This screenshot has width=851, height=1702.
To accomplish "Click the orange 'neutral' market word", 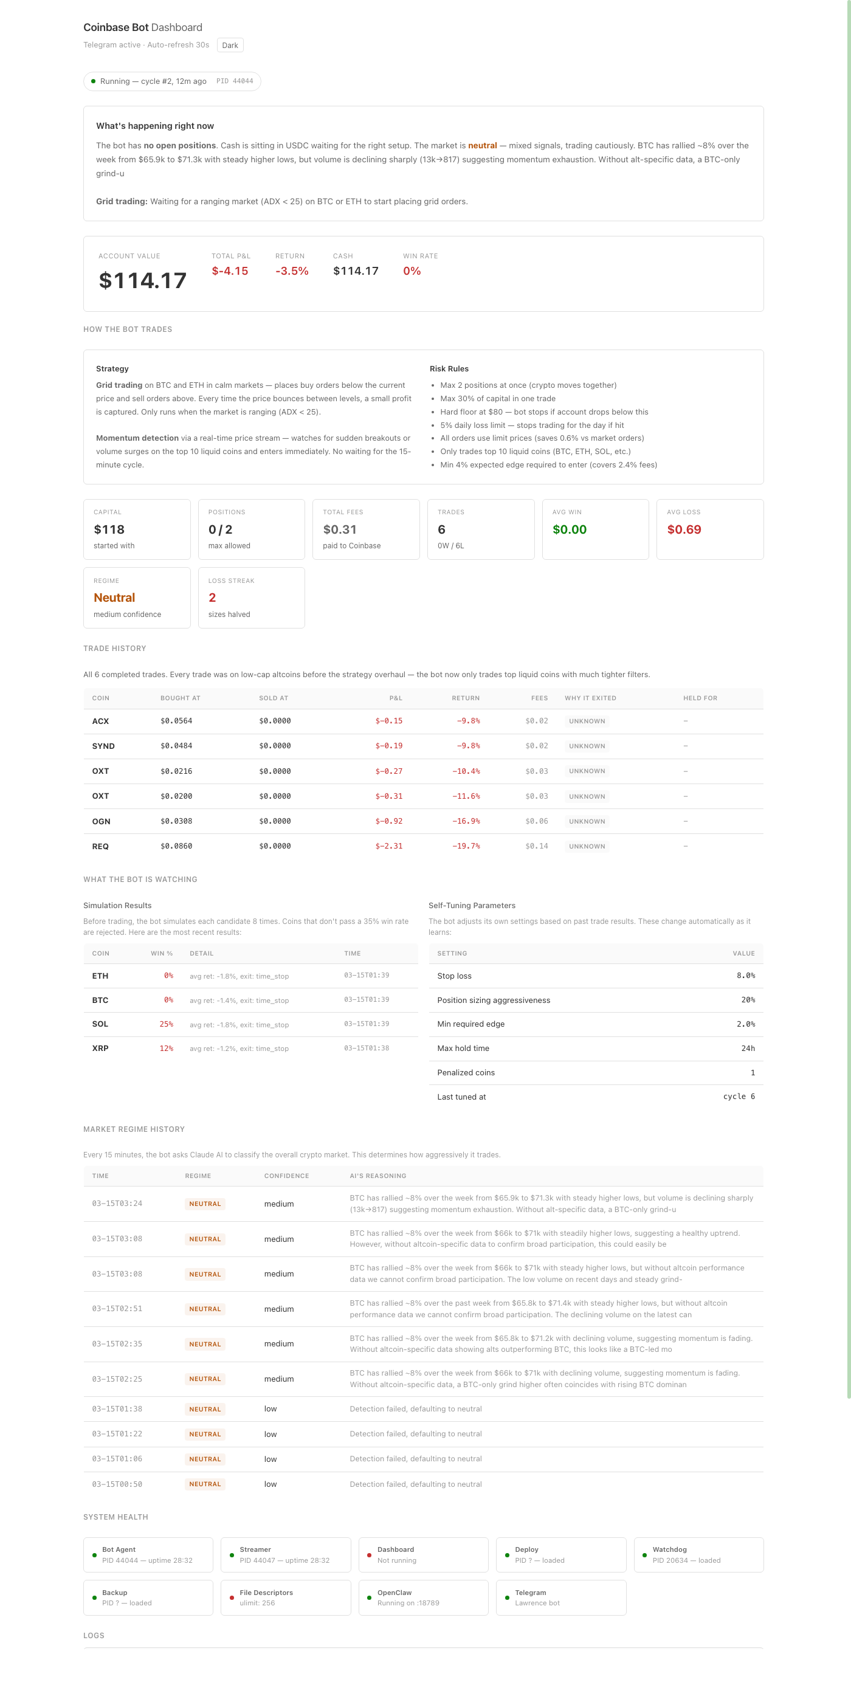I will point(482,145).
